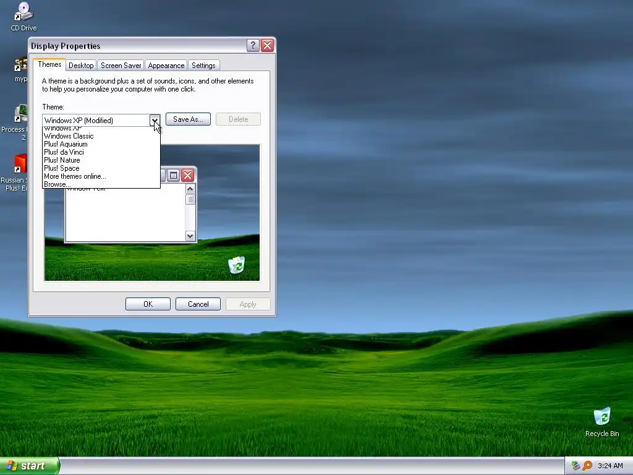Click the preview scrollbar thumb
Viewport: 633px width, 475px height.
[x=190, y=200]
